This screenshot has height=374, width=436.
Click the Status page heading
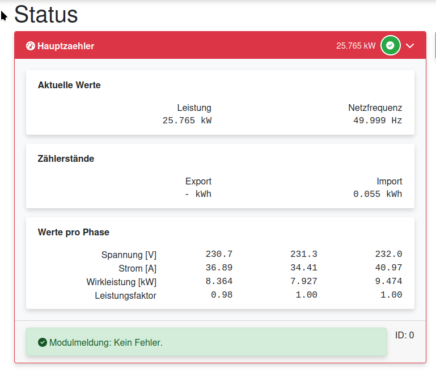coord(46,14)
